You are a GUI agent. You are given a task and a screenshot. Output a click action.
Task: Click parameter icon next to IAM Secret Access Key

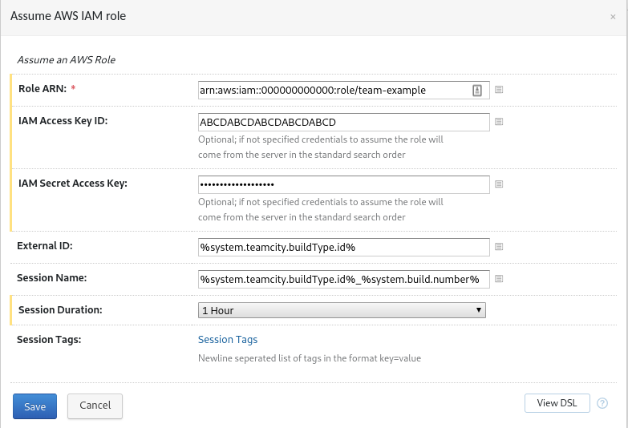point(498,184)
